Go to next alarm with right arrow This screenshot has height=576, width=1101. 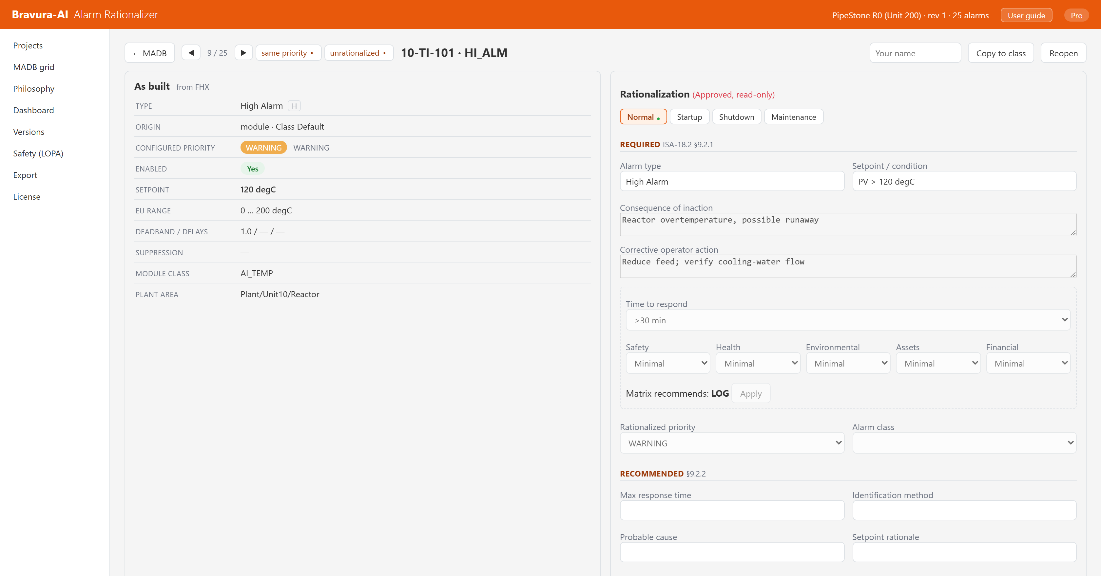(x=243, y=52)
